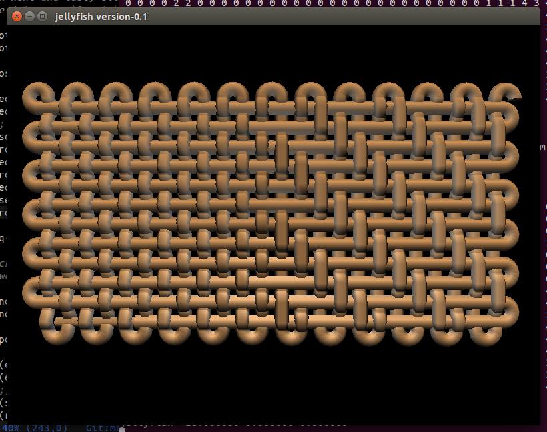Click the 'jellyfish version-0.1' title bar text
The height and width of the screenshot is (432, 547).
point(101,17)
